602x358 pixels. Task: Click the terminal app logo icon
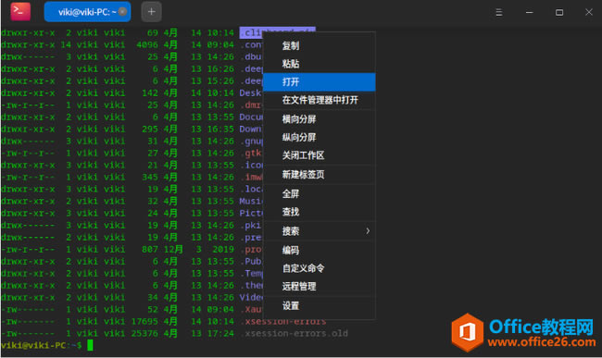tap(20, 11)
